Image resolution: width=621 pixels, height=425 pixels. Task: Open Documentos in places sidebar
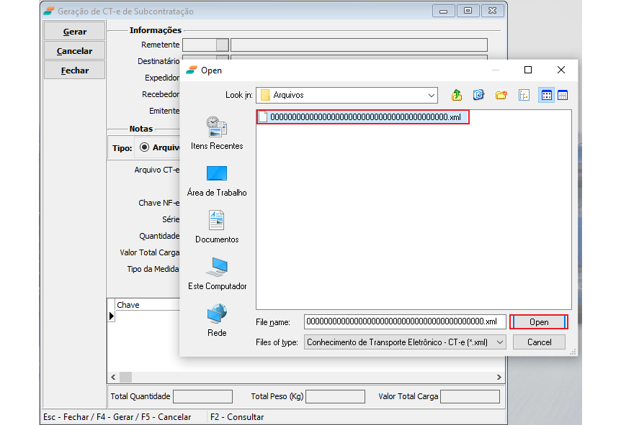point(217,227)
